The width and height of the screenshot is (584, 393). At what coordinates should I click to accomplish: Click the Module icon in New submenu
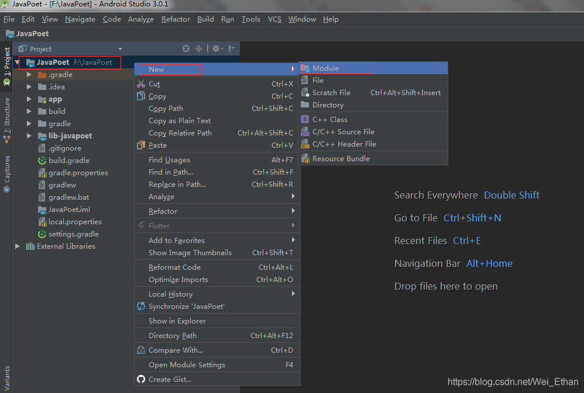coord(305,68)
